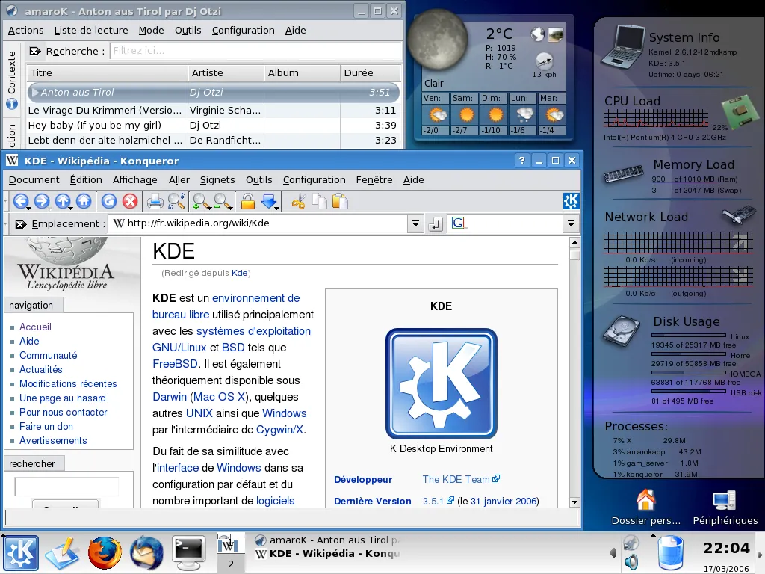The height and width of the screenshot is (574, 765).
Task: Open Find with binoculars-magnifier icon
Action: tap(176, 201)
